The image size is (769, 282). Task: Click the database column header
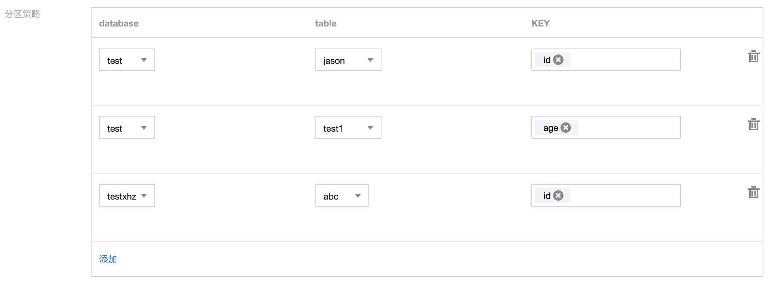pyautogui.click(x=119, y=23)
